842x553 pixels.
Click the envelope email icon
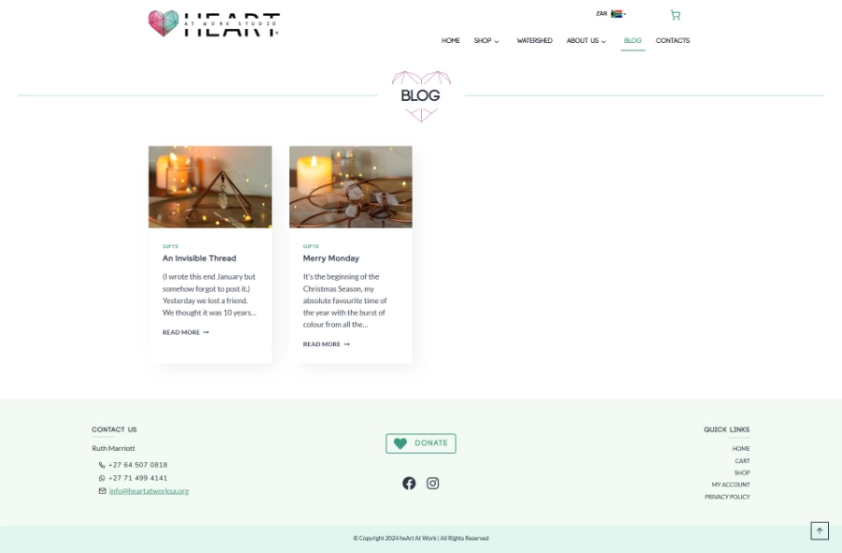coord(103,490)
